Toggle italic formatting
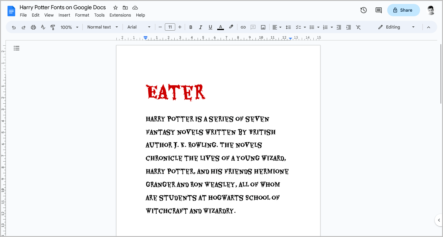Image resolution: width=443 pixels, height=237 pixels. click(201, 27)
